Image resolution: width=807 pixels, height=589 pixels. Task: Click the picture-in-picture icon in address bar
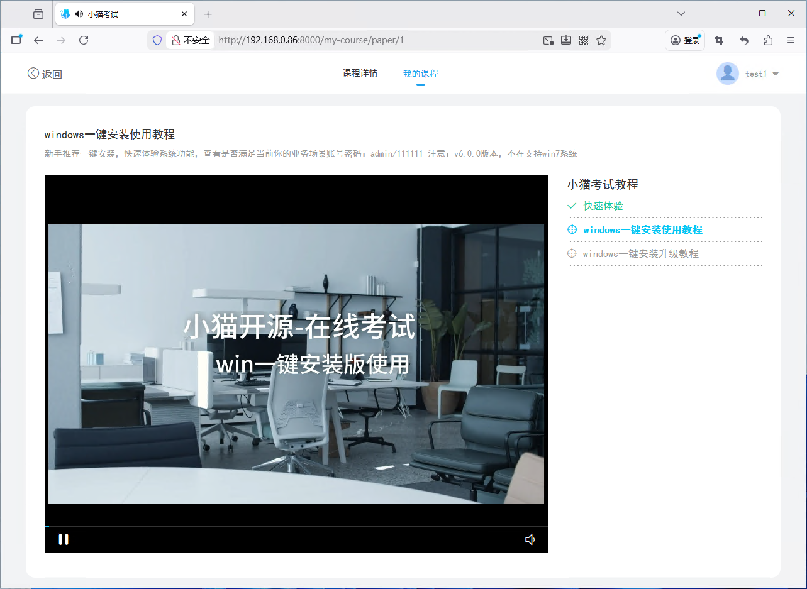pyautogui.click(x=548, y=40)
